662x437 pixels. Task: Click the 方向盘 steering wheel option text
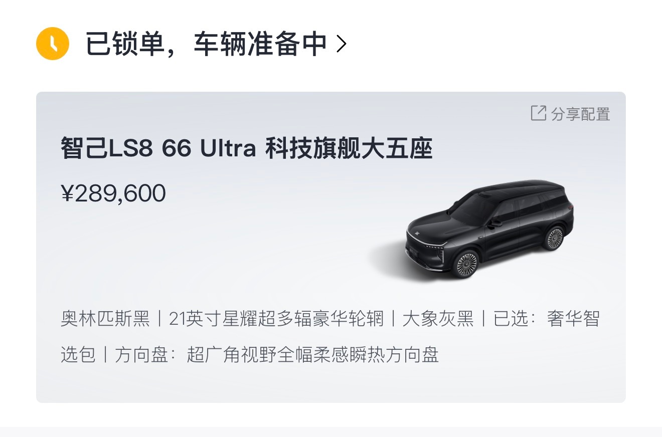click(141, 355)
